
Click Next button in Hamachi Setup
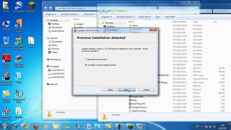[x=127, y=90]
